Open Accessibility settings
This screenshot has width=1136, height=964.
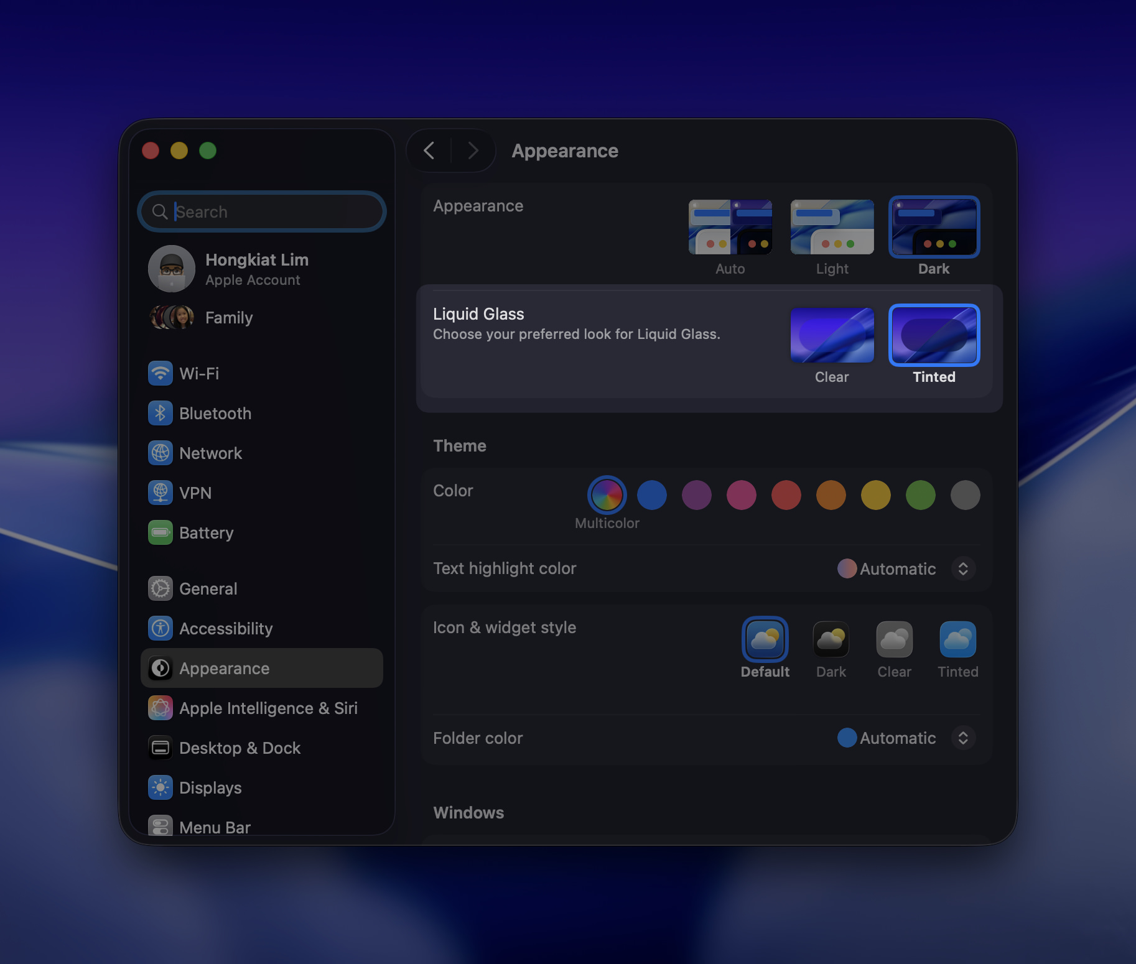[226, 628]
